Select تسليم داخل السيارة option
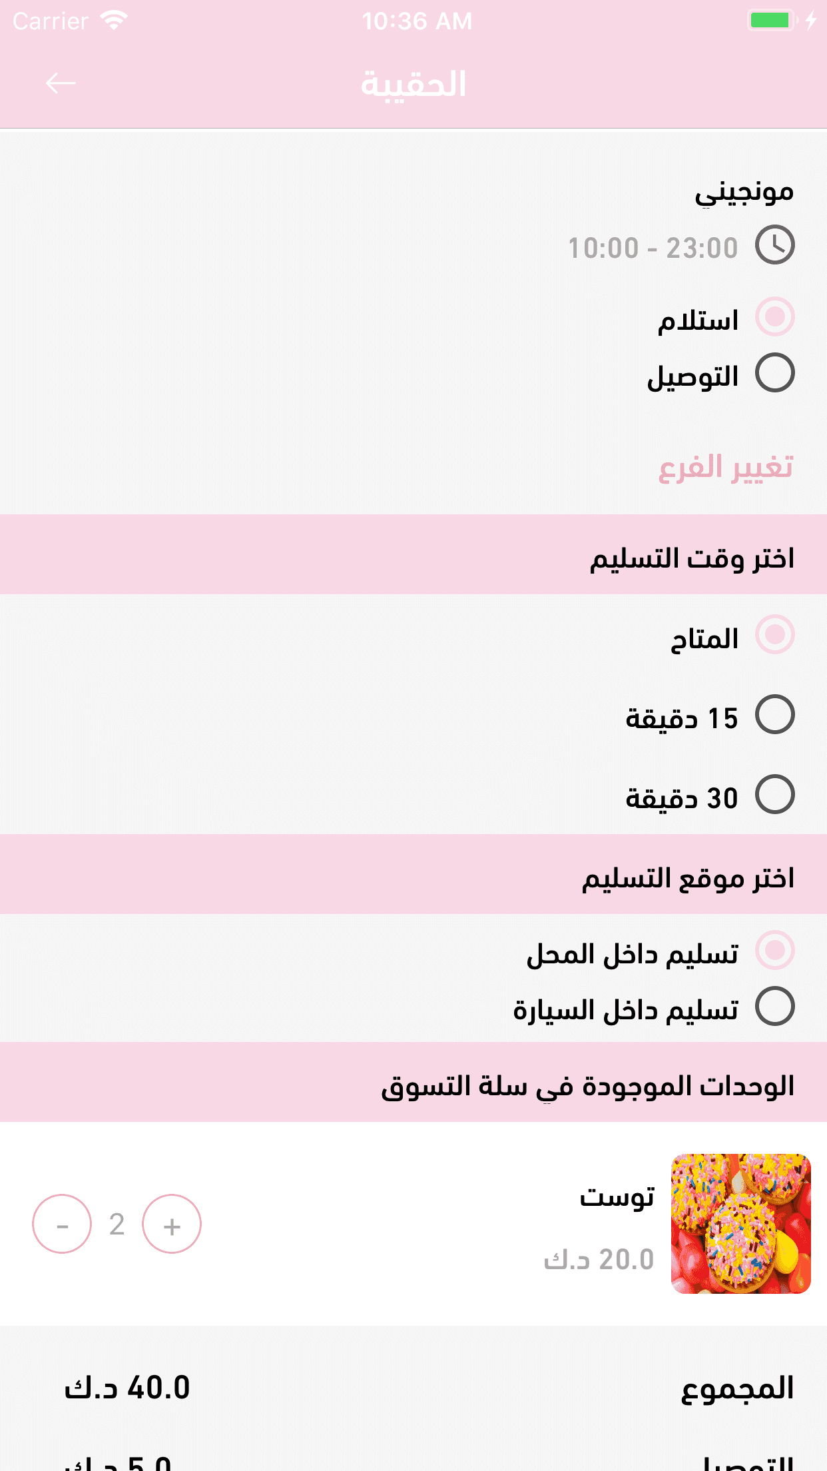827x1471 pixels. [x=774, y=1007]
